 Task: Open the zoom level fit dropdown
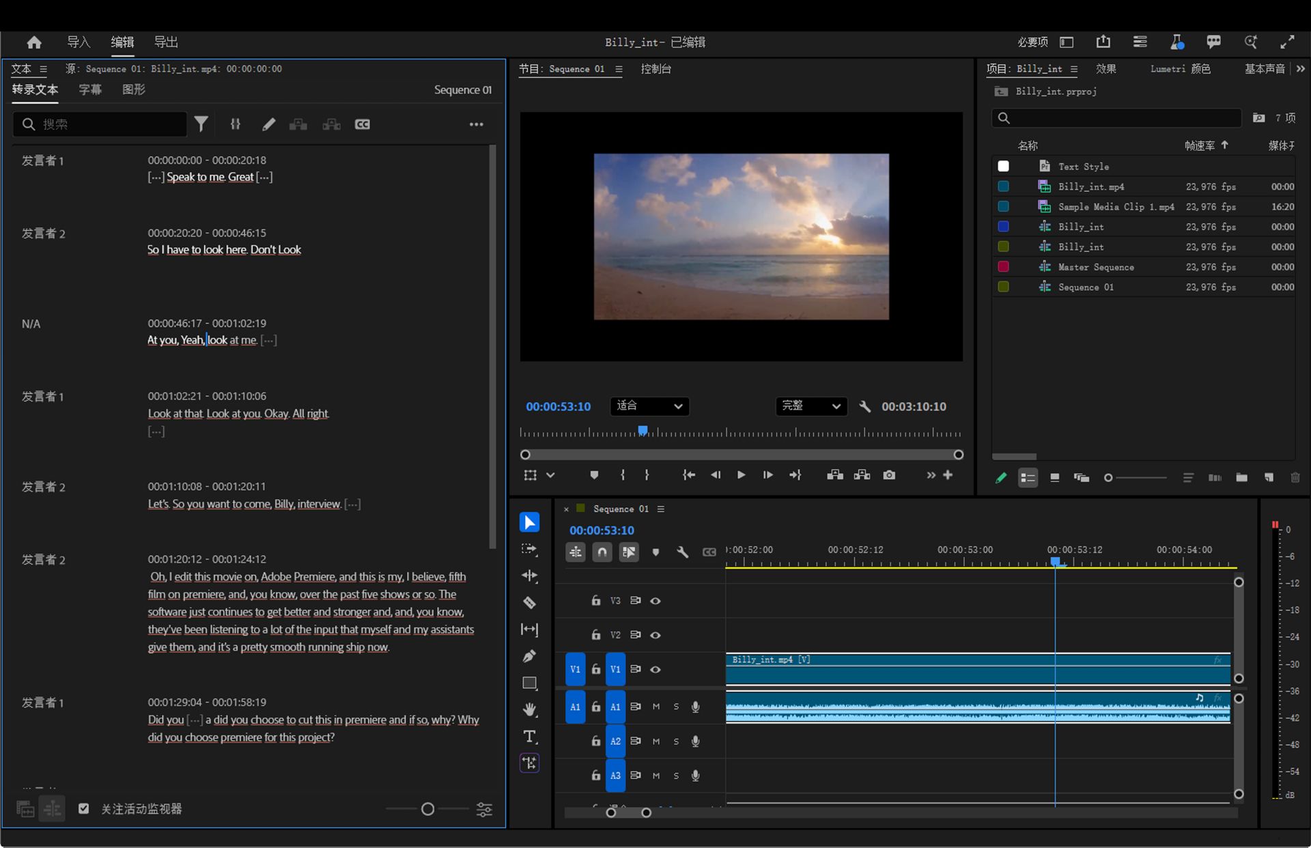coord(649,406)
